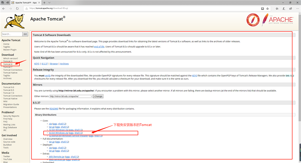Screen dimensions: 301x163
Task: Open the reading view book icon
Action: coord(262,8)
